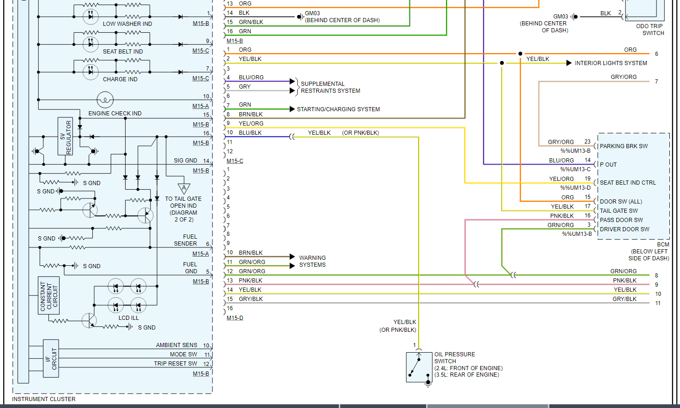Screen dimensions: 680x408
Task: Click the oil pressure switch symbol
Action: (419, 367)
